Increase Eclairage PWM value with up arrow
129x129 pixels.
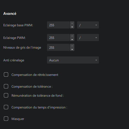point(72,36)
